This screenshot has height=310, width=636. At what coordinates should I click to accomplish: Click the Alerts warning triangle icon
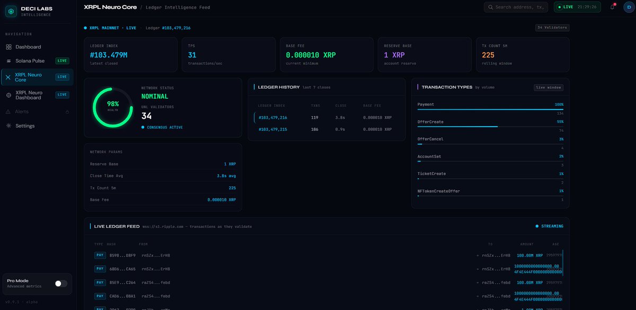(x=8, y=112)
